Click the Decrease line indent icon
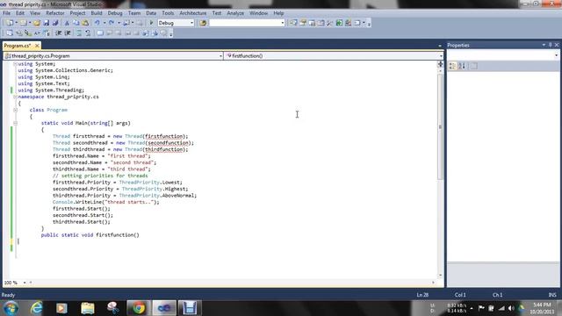Screen dimensions: 562x316 point(59,33)
